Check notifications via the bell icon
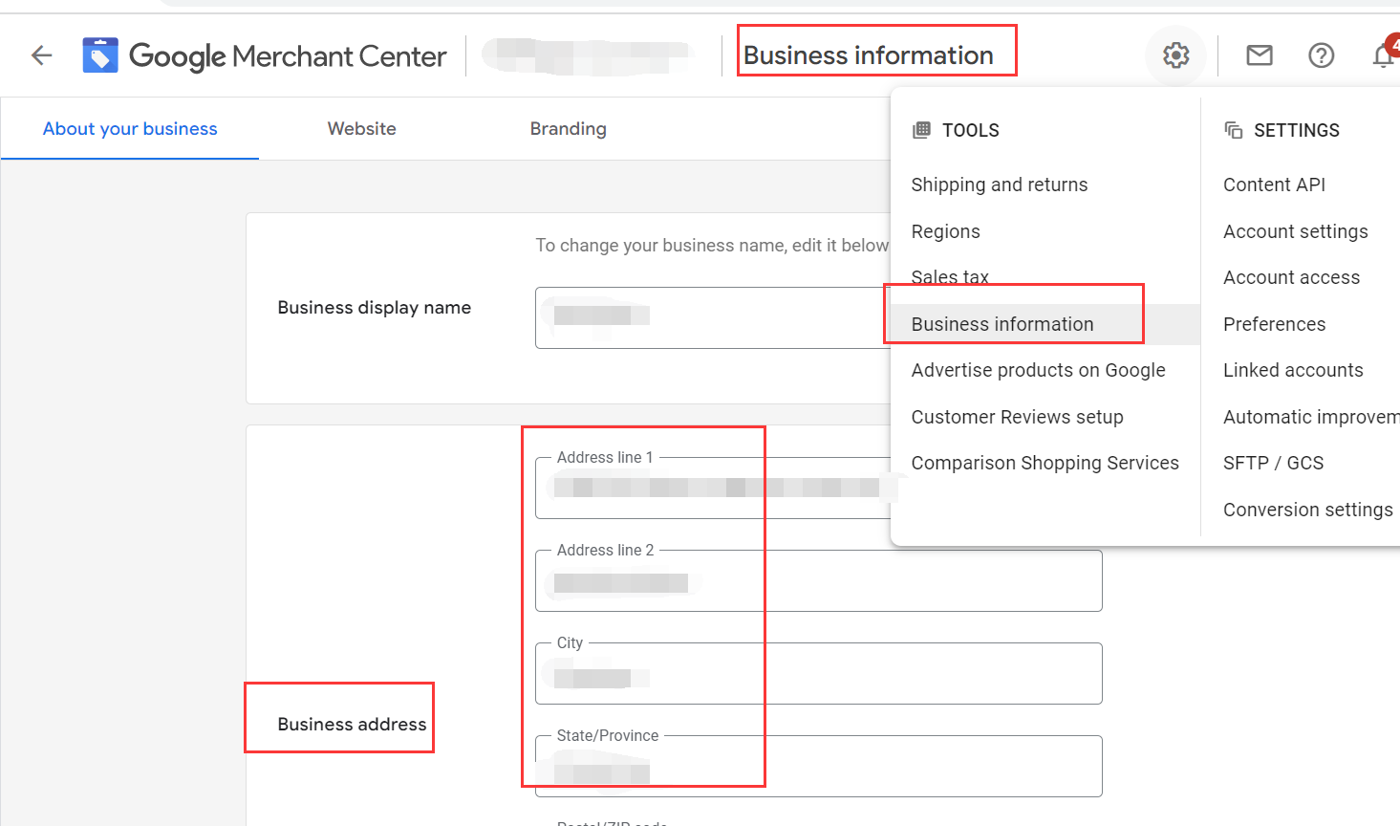The image size is (1400, 826). tap(1384, 54)
